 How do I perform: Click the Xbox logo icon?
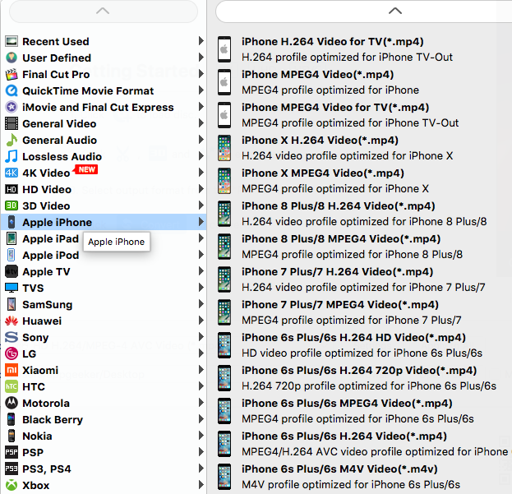(12, 486)
